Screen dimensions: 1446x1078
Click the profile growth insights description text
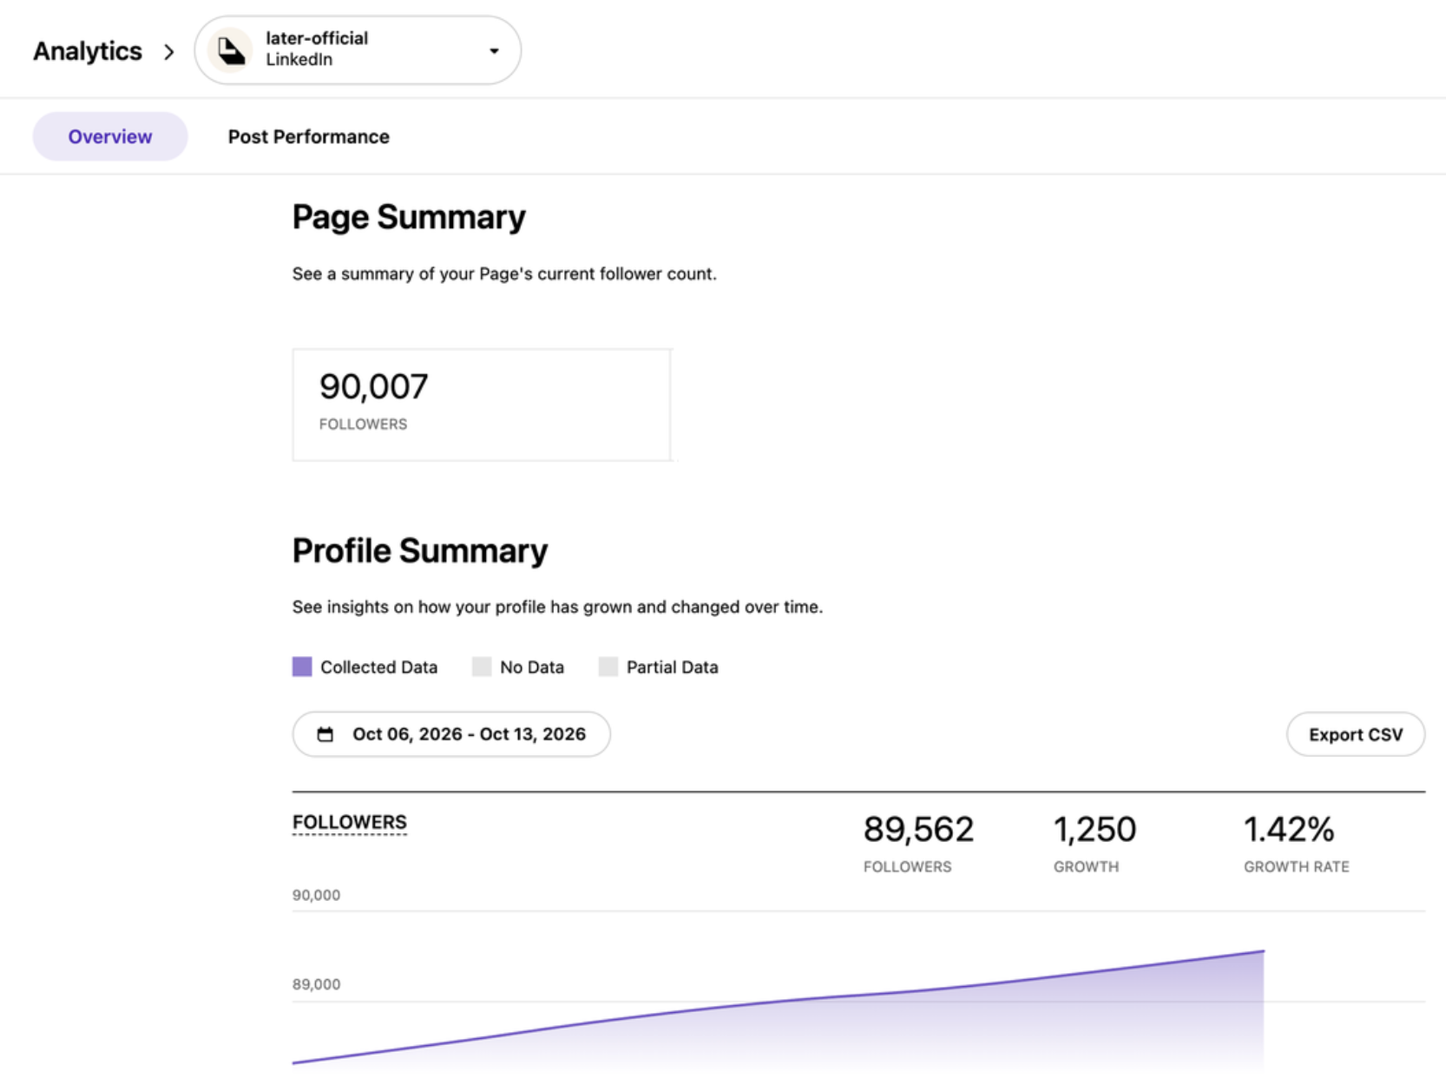pyautogui.click(x=557, y=607)
